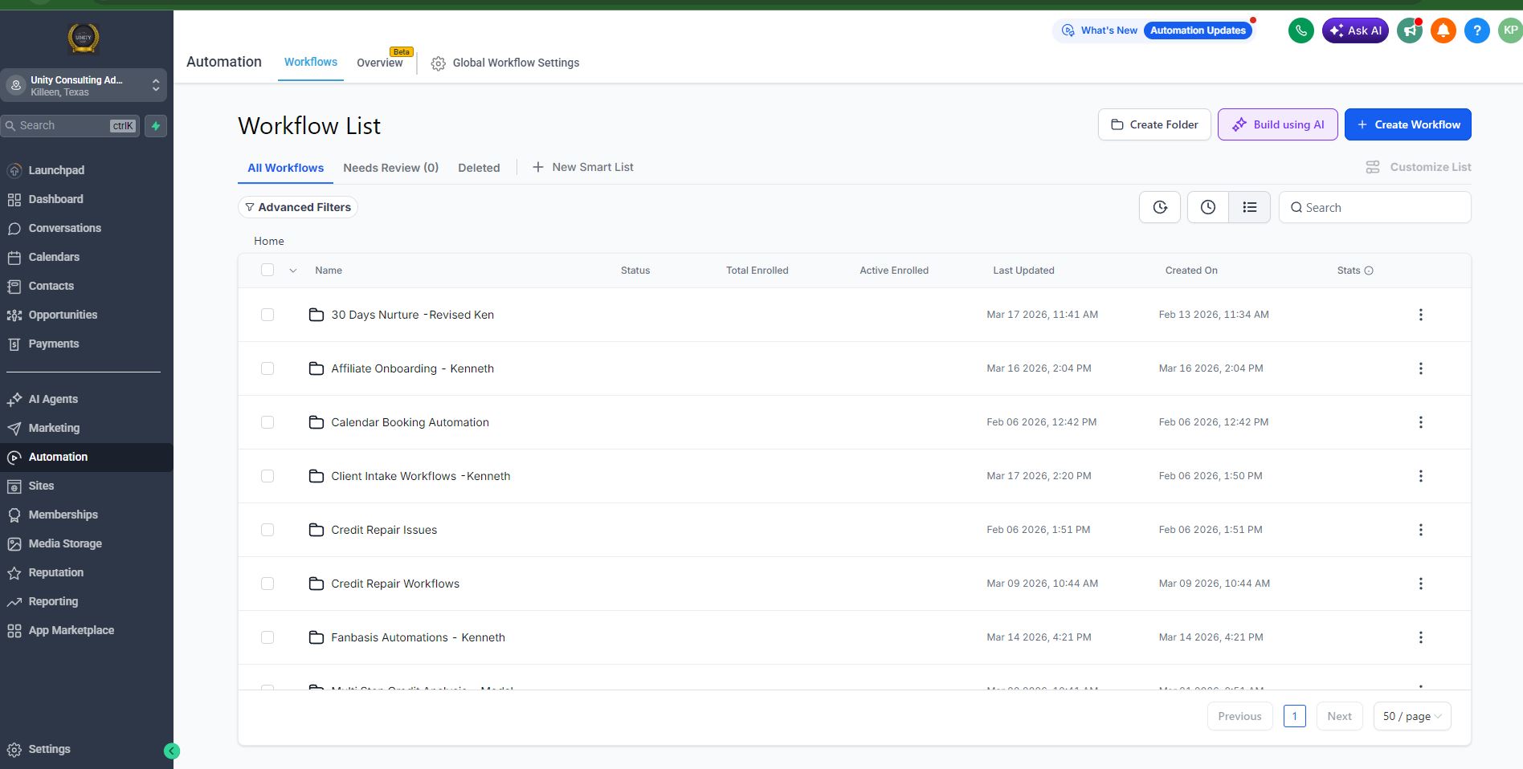Open the Marketing section

click(x=55, y=428)
